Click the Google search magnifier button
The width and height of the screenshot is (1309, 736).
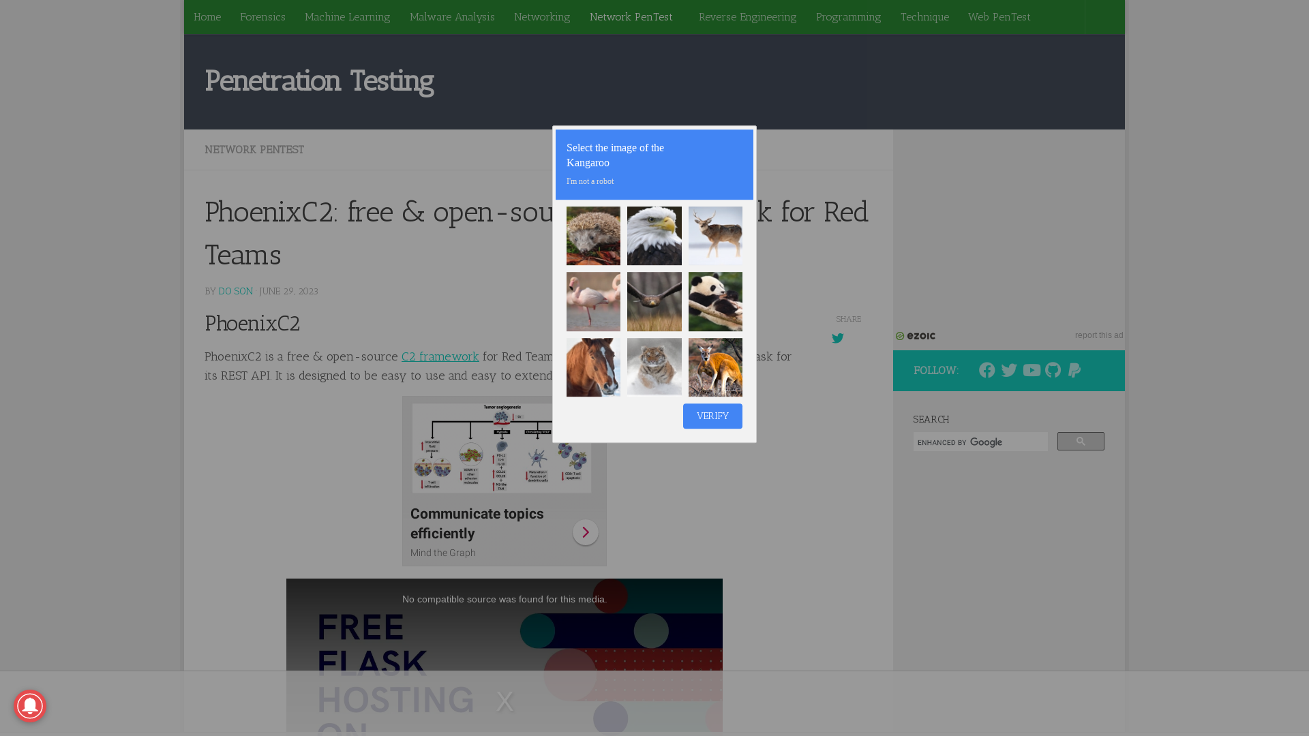pos(1081,442)
